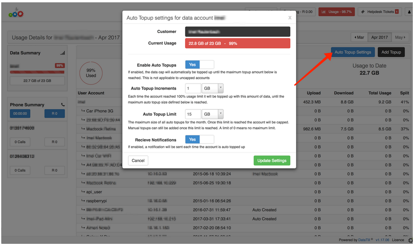The image size is (414, 245).
Task: Toggle the Recieve Notifications switch
Action: pyautogui.click(x=199, y=139)
